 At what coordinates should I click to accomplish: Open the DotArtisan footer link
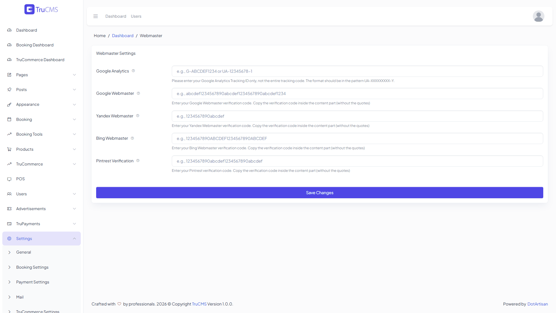(537, 304)
